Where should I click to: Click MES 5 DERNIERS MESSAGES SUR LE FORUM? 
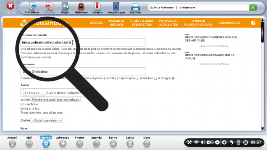click(209, 57)
